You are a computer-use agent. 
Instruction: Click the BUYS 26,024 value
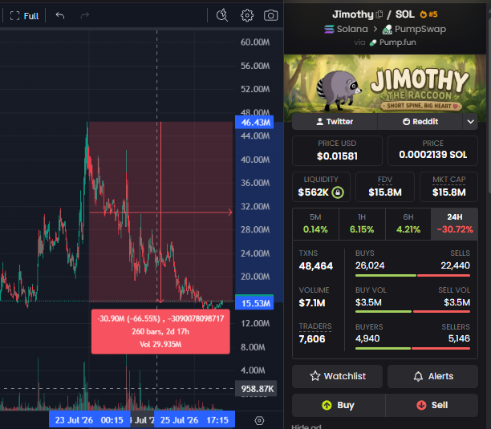(x=370, y=265)
